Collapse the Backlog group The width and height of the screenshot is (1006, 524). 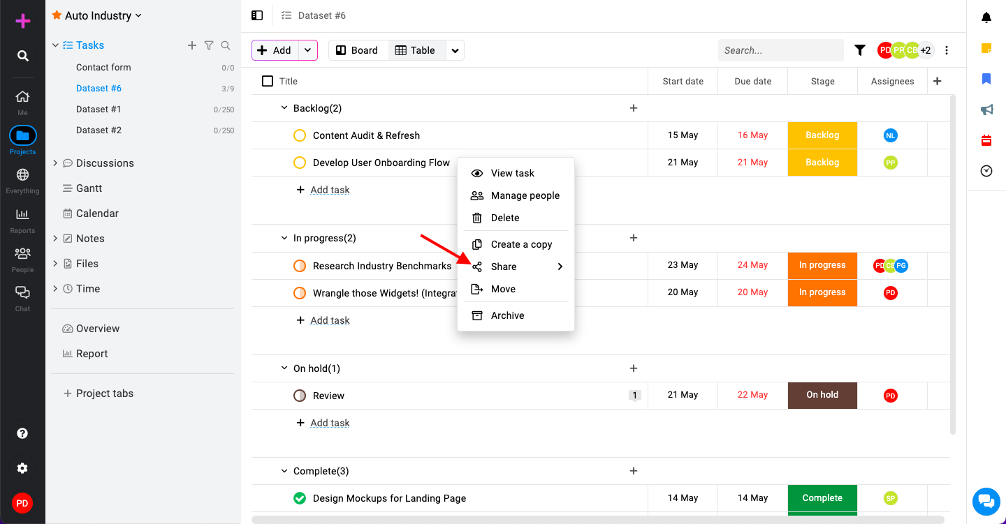284,108
